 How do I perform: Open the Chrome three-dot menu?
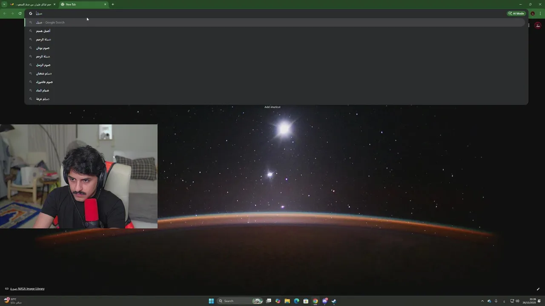coord(540,13)
